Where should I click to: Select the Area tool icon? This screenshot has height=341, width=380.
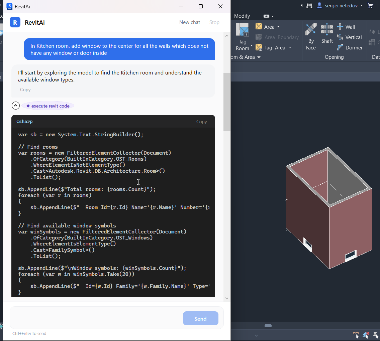(259, 26)
